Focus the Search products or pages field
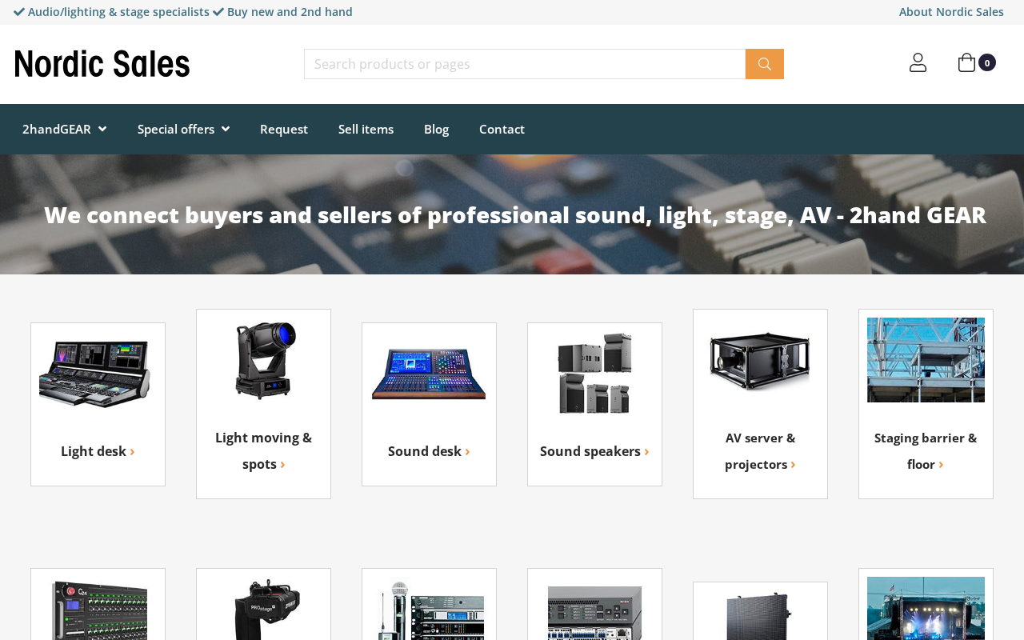This screenshot has height=640, width=1024. pyautogui.click(x=525, y=64)
